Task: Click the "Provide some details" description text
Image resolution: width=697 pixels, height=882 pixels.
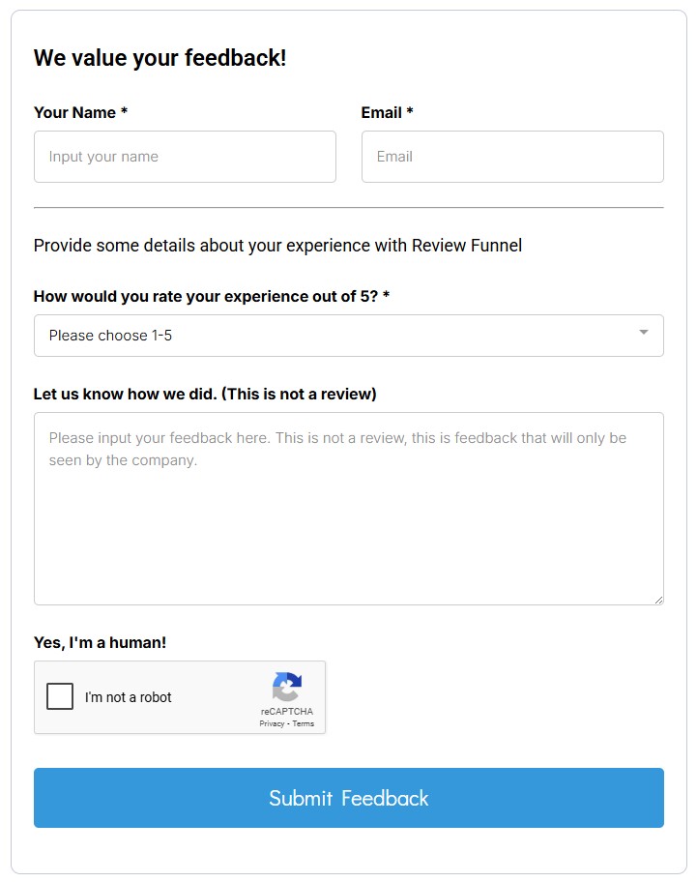Action: [277, 246]
